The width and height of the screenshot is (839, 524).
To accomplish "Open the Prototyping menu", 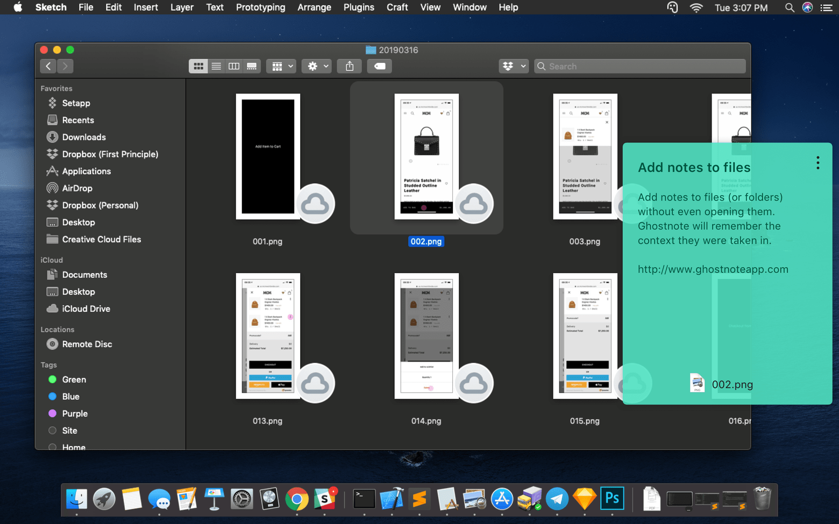I will (260, 8).
